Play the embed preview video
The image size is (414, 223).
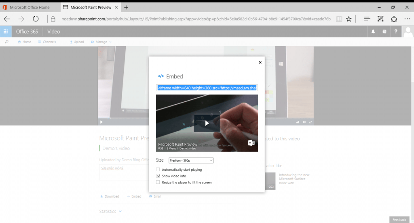click(207, 123)
